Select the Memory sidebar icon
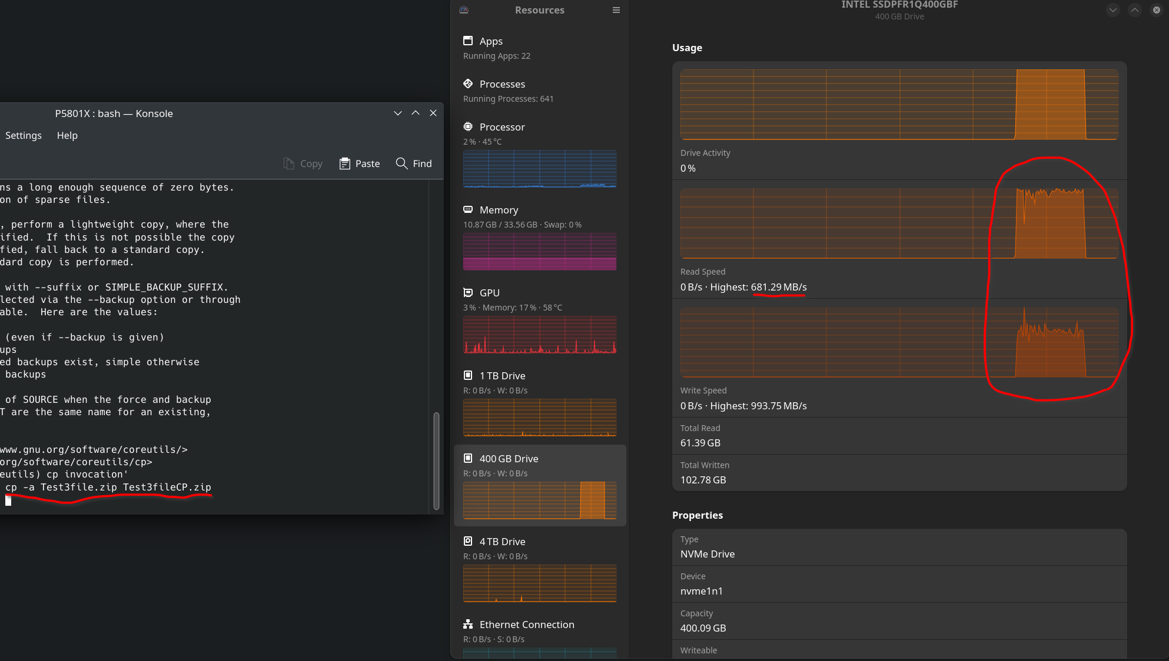This screenshot has width=1169, height=661. [468, 209]
